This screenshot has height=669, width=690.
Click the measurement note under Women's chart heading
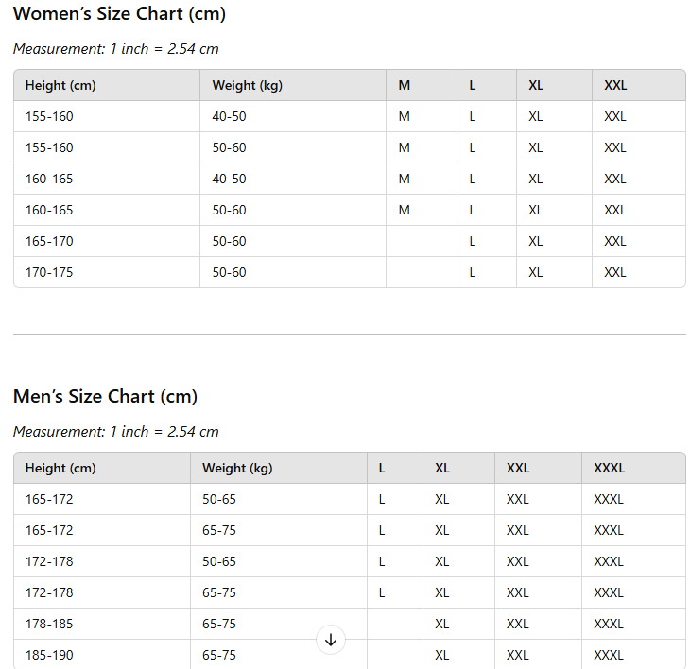tap(115, 49)
